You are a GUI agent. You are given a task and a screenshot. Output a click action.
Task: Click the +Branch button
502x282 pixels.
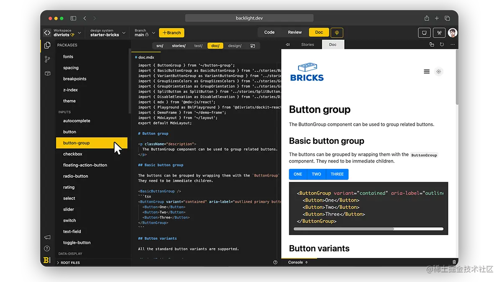pyautogui.click(x=172, y=33)
